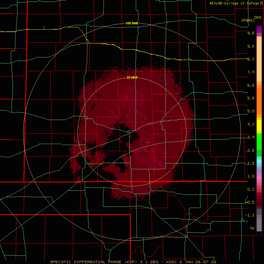The image size is (264, 264).
Task: Click the DKD label above the color scale
Action: click(x=258, y=18)
